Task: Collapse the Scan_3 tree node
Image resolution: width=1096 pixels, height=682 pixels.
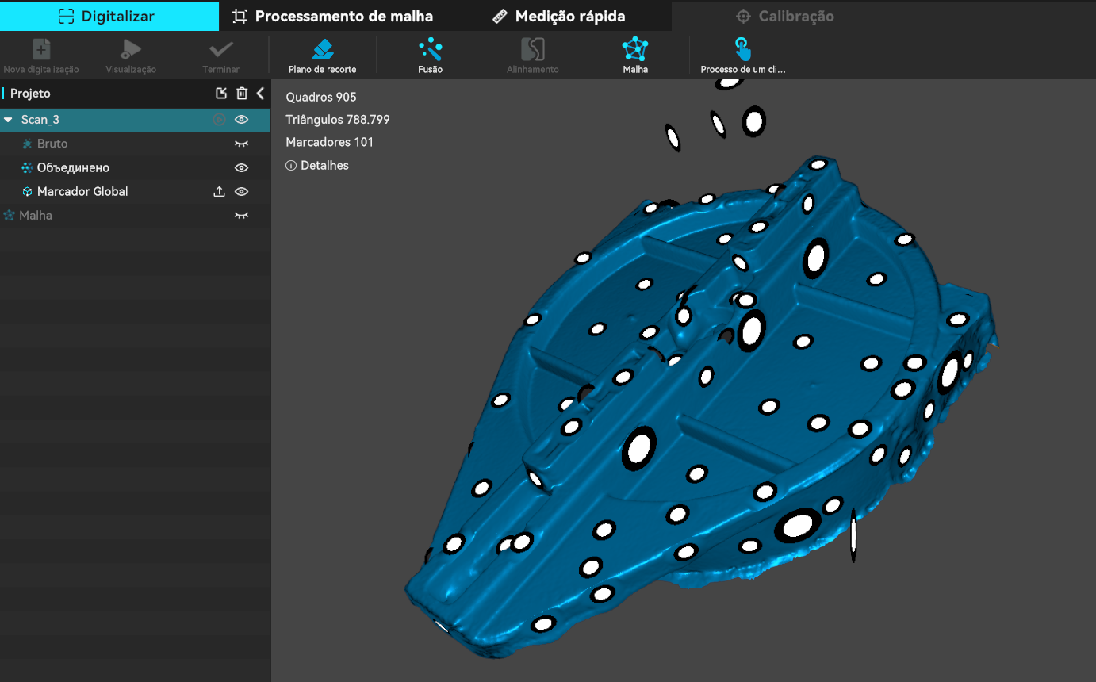Action: (8, 120)
